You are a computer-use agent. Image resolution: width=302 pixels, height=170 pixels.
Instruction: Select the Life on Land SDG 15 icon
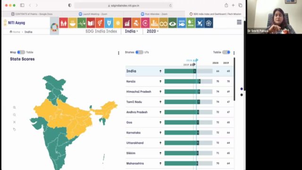191,23
